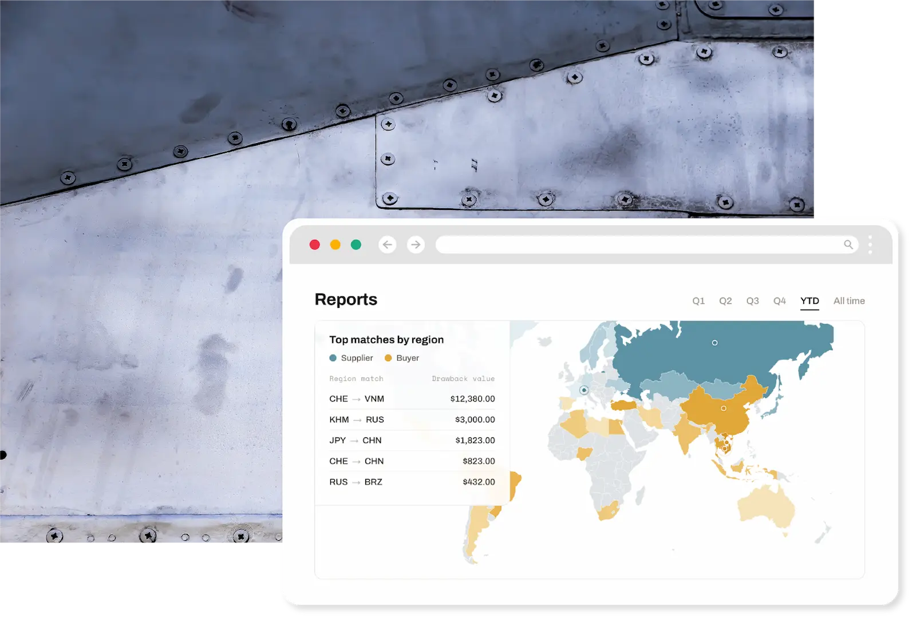The image size is (912, 618).
Task: Click the Region match column header
Action: coord(356,379)
